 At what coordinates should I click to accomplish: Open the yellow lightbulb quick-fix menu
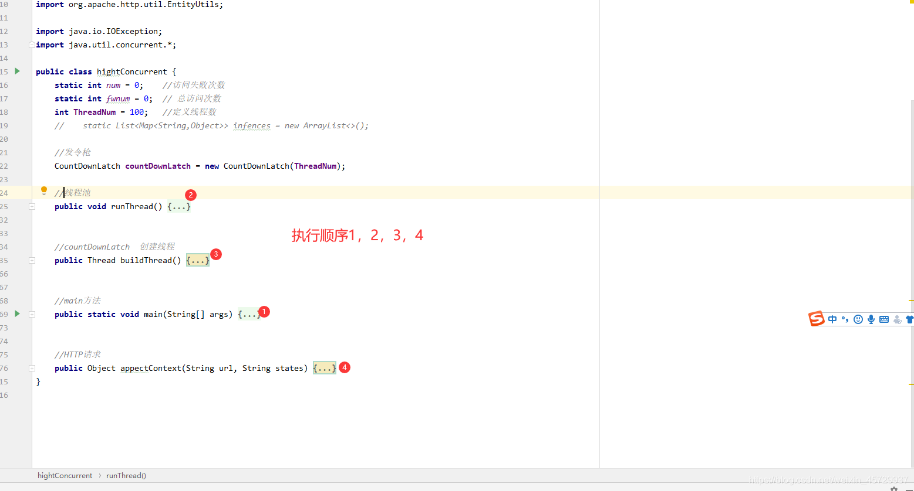pyautogui.click(x=43, y=190)
